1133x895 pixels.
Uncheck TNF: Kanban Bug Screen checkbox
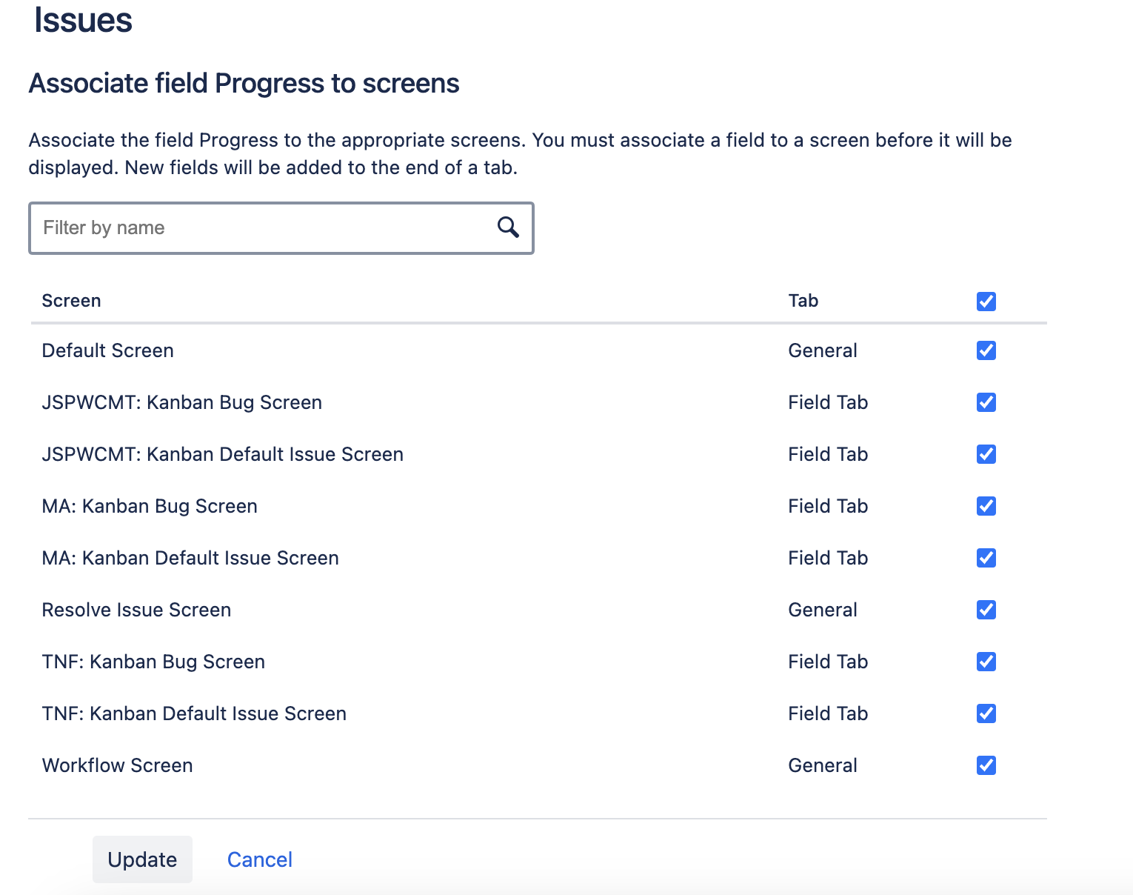coord(986,662)
